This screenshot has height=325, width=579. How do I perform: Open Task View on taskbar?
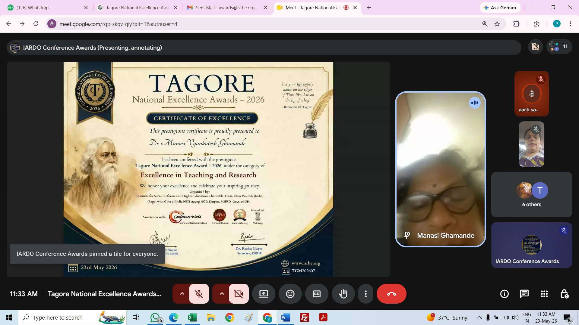point(136,317)
